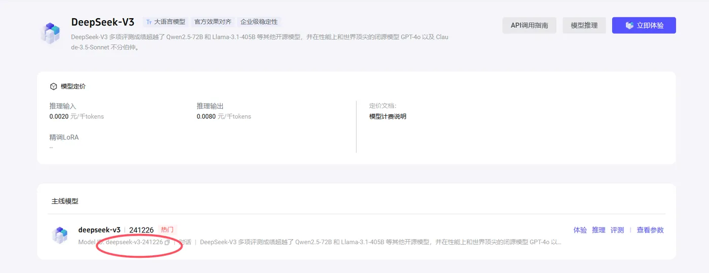The width and height of the screenshot is (709, 273).
Task: Click the deepseek-v3 model name in list
Action: 99,230
